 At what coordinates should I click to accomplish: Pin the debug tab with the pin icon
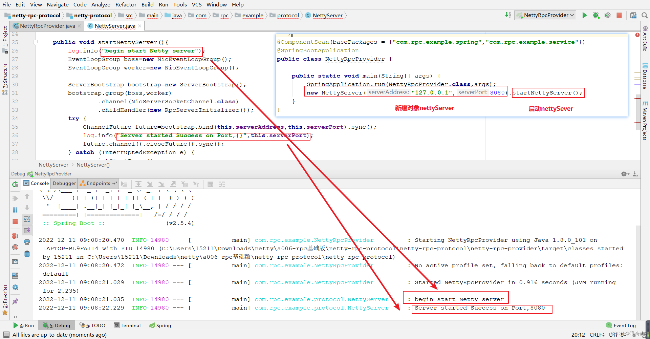click(x=15, y=301)
